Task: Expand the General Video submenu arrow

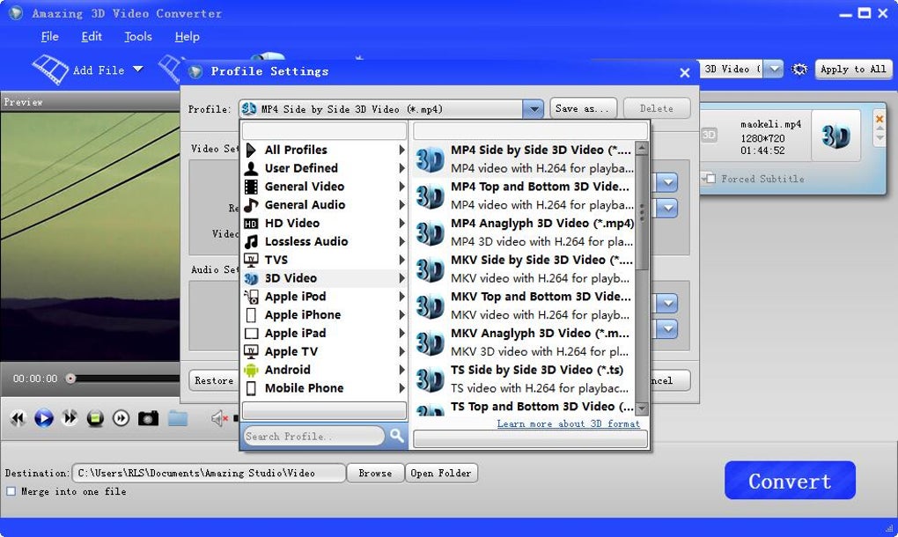Action: [x=402, y=187]
